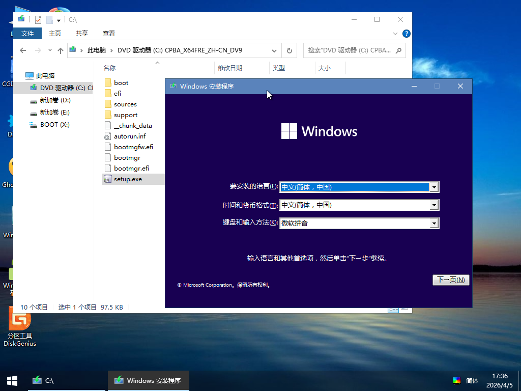
Task: Switch to details view layout toggle
Action: point(393,309)
